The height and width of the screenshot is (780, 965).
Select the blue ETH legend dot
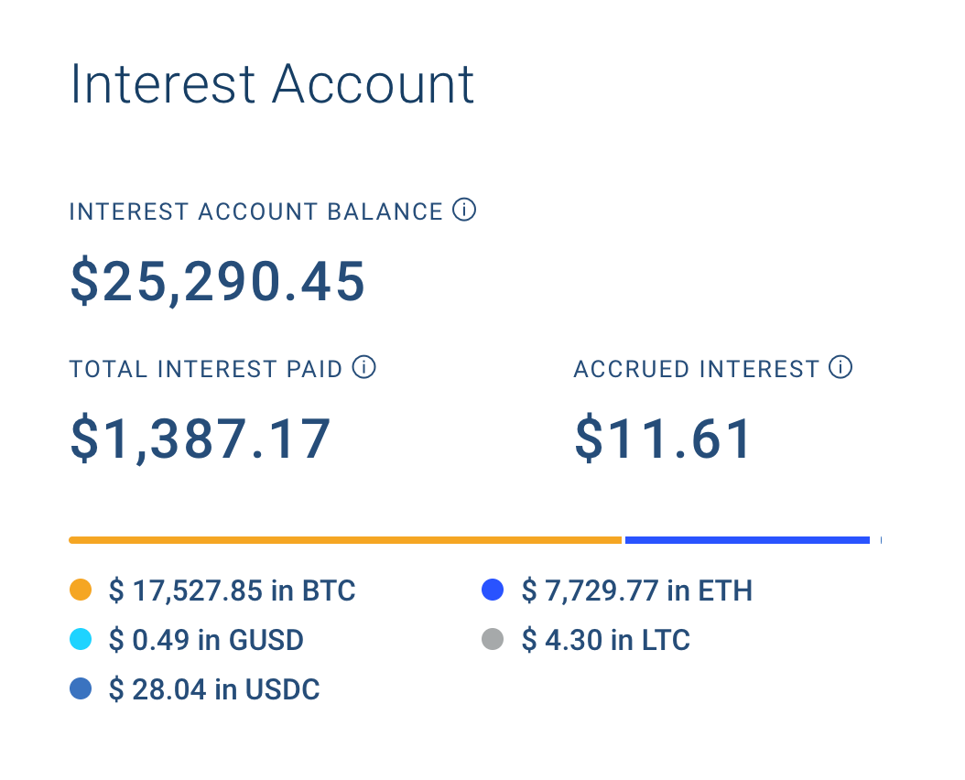493,590
